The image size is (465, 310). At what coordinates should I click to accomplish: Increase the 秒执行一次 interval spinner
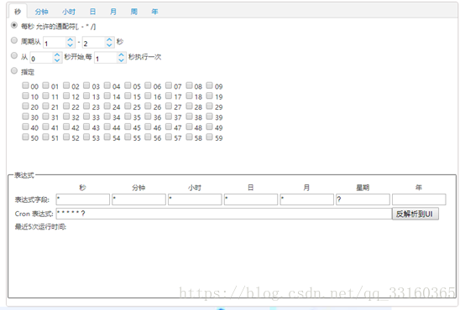coord(121,54)
